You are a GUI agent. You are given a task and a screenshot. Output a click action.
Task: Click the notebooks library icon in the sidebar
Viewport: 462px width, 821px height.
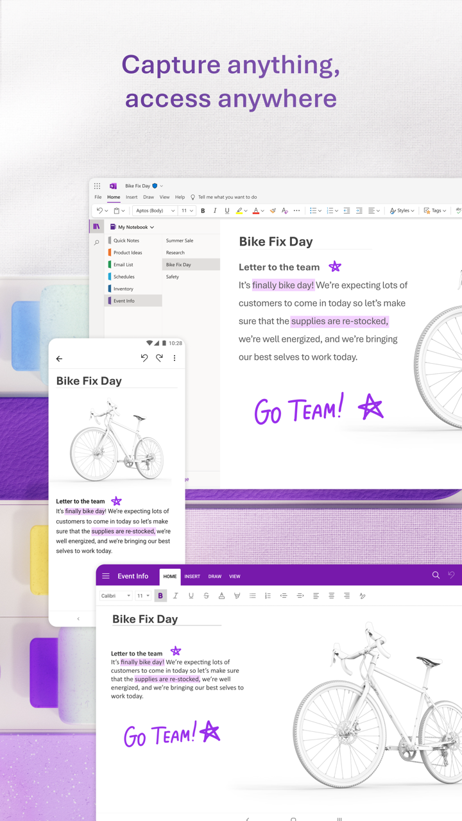pos(96,226)
